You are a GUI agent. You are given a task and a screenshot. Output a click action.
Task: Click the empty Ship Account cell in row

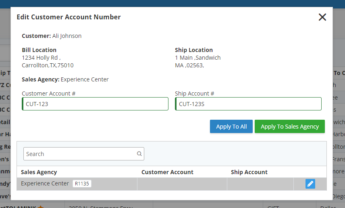tap(260, 184)
